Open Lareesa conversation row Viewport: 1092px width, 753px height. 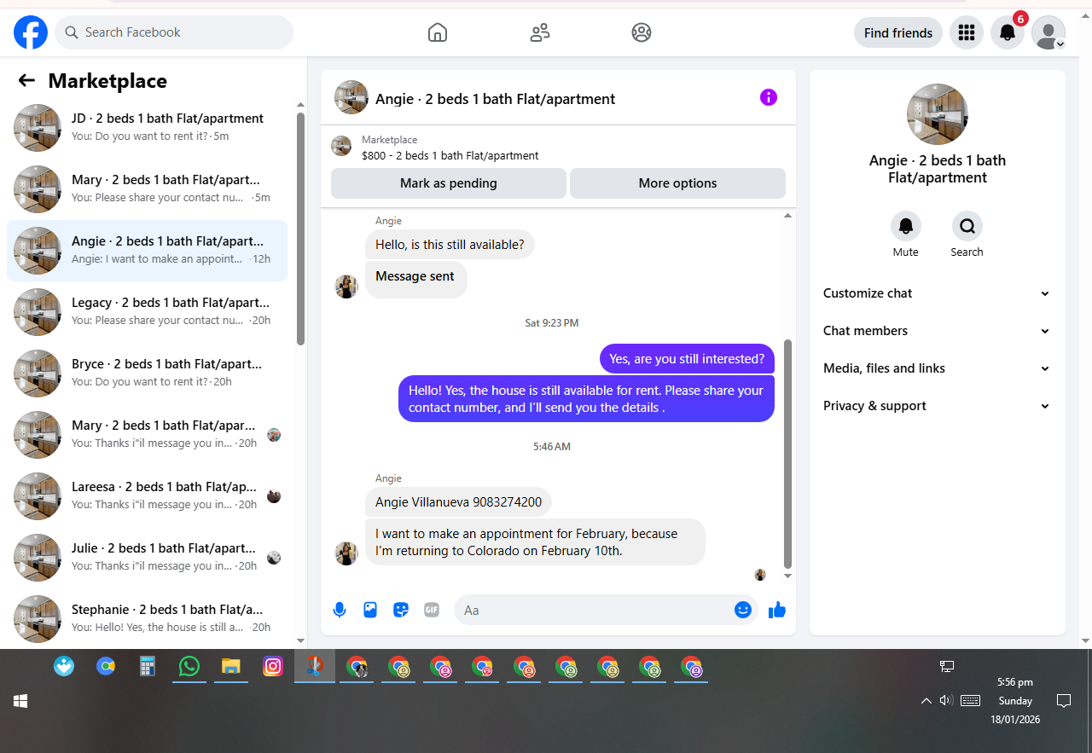pos(148,496)
